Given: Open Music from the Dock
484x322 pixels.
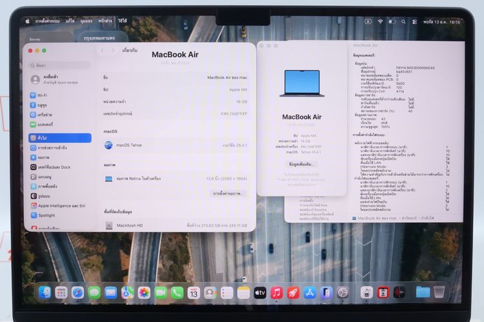Looking at the screenshot, I should [x=277, y=293].
